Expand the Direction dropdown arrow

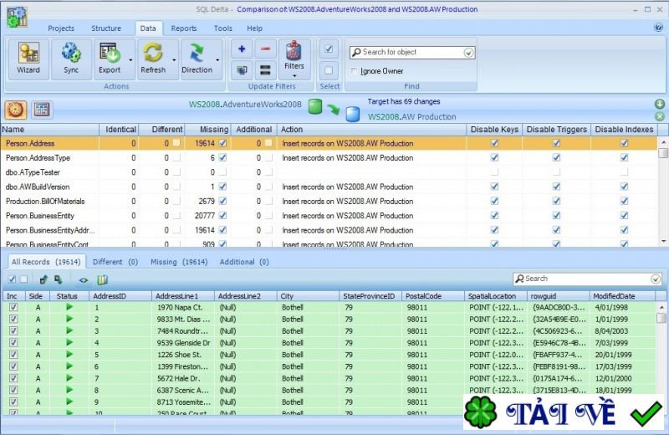(217, 60)
